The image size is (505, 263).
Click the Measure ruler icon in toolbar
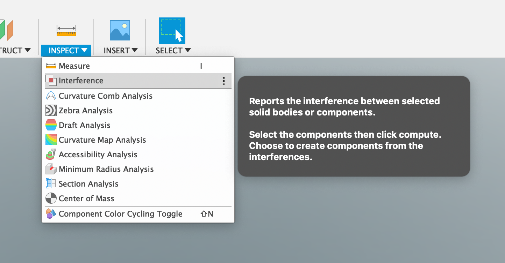point(66,31)
